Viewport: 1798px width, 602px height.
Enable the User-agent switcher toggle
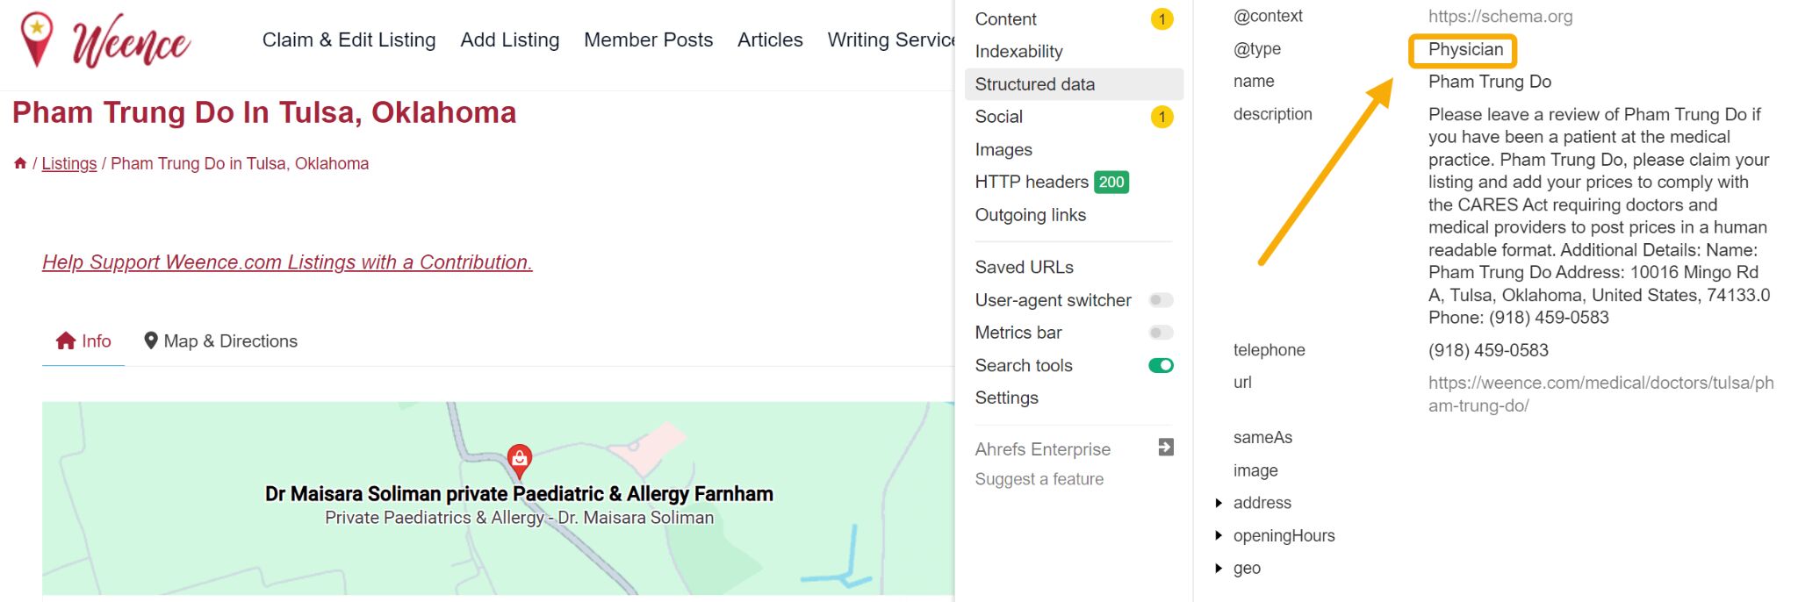(1161, 300)
